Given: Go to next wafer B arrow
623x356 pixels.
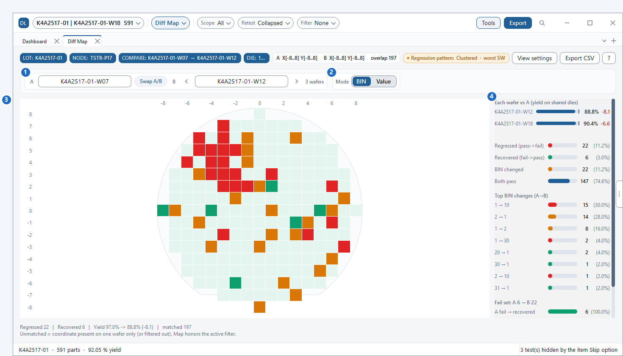Looking at the screenshot, I should point(297,81).
